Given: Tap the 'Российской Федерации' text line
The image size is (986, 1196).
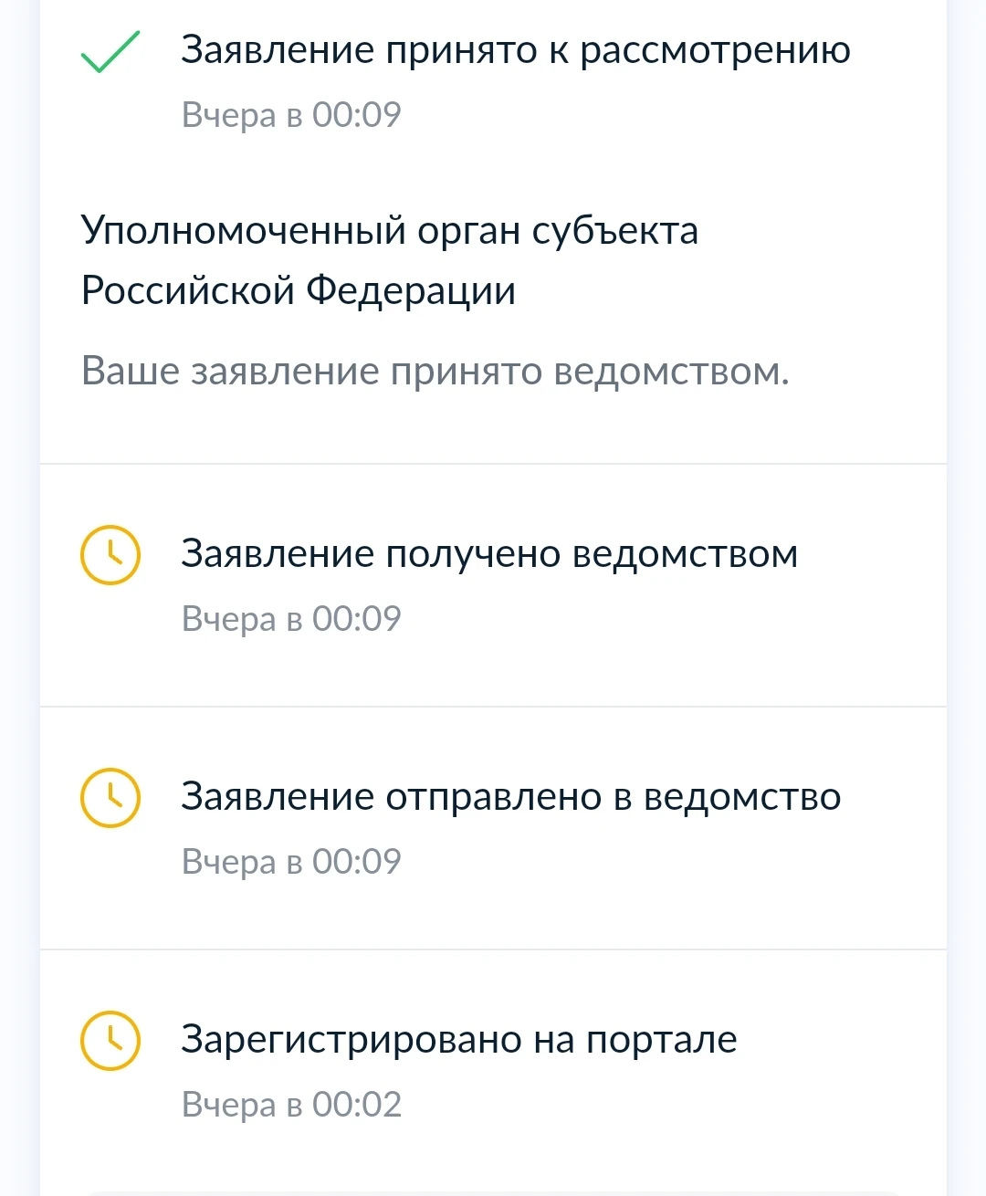Looking at the screenshot, I should [298, 290].
